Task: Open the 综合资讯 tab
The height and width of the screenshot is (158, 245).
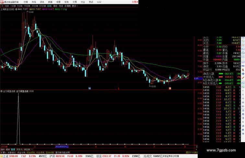Action: point(31,152)
